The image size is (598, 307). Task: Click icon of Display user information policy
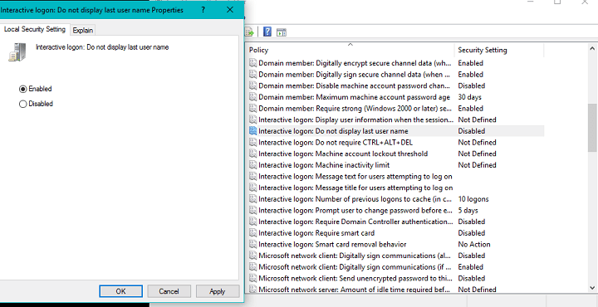coord(252,119)
